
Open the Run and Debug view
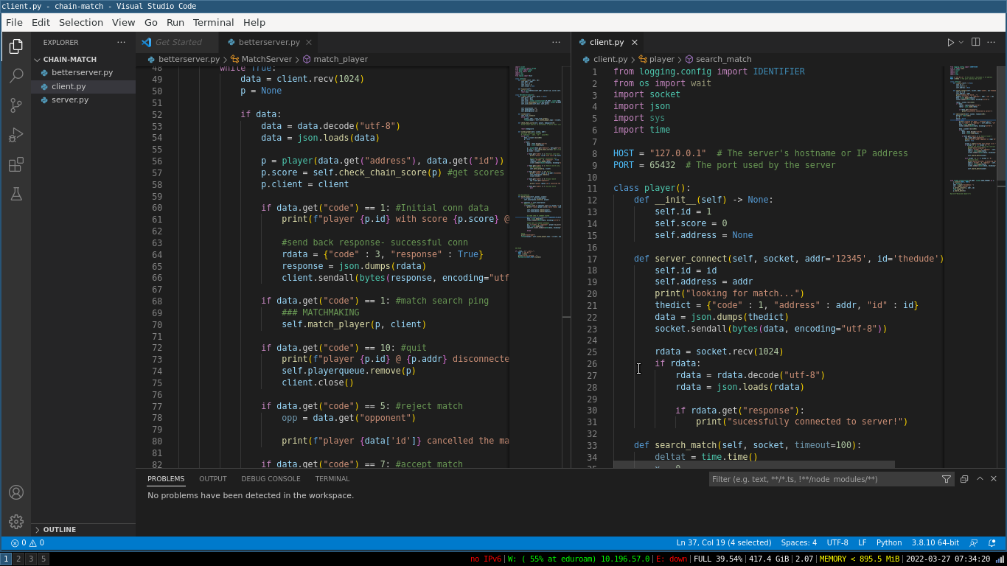click(15, 135)
